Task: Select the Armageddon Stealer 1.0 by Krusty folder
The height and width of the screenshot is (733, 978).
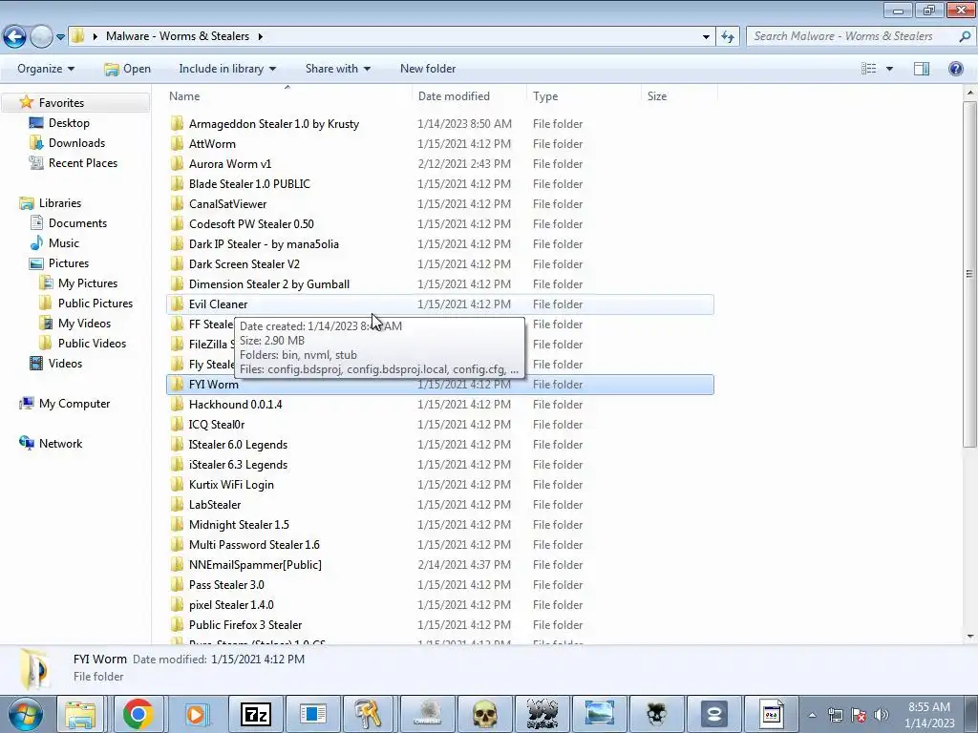Action: point(439,124)
